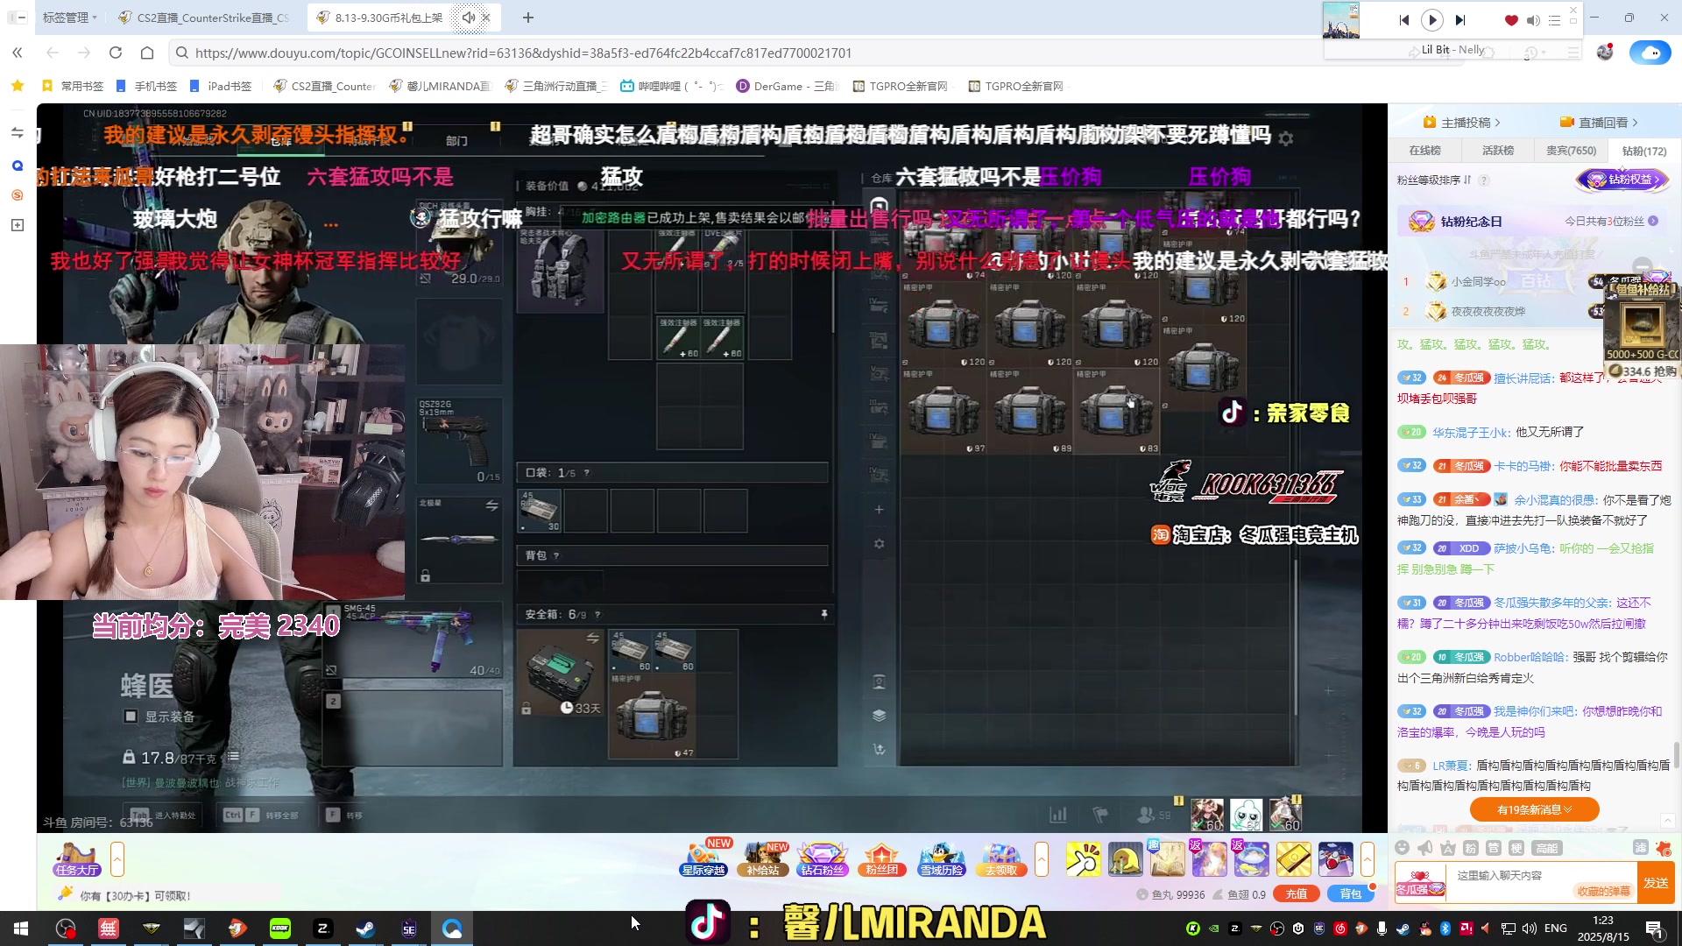Toggle mini player volume mute
The image size is (1682, 946).
1533,20
